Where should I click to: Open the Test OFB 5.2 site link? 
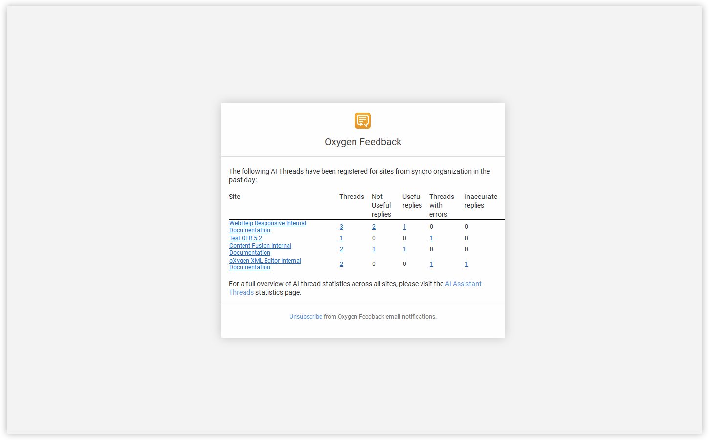(245, 238)
